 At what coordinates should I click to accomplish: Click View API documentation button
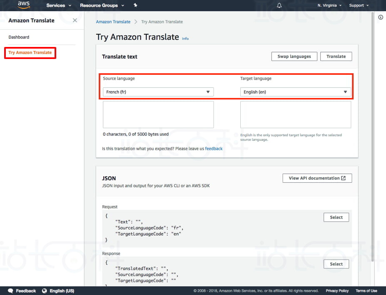[317, 178]
